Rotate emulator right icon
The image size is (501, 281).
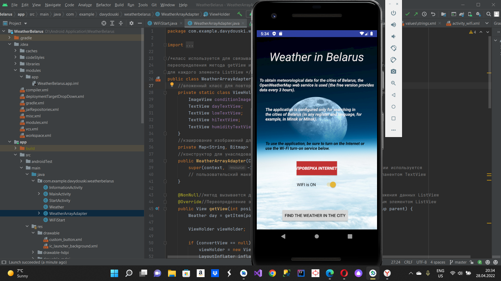[x=393, y=60]
